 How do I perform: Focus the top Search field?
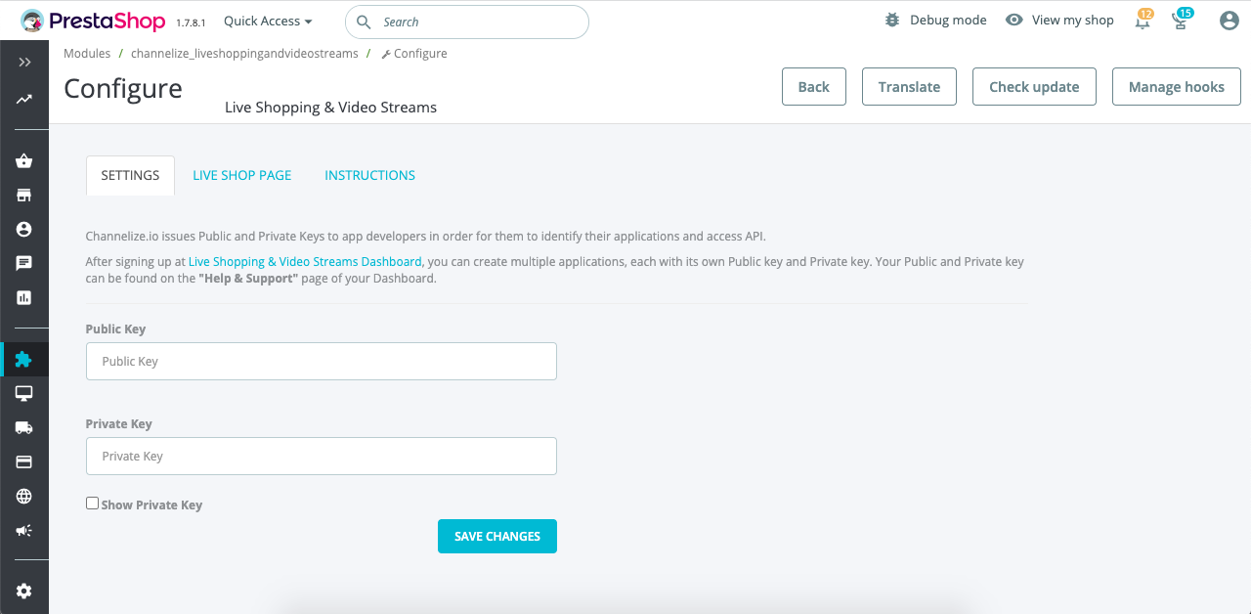coord(467,22)
